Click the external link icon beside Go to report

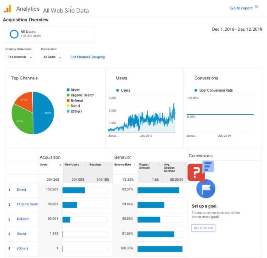[x=256, y=7]
